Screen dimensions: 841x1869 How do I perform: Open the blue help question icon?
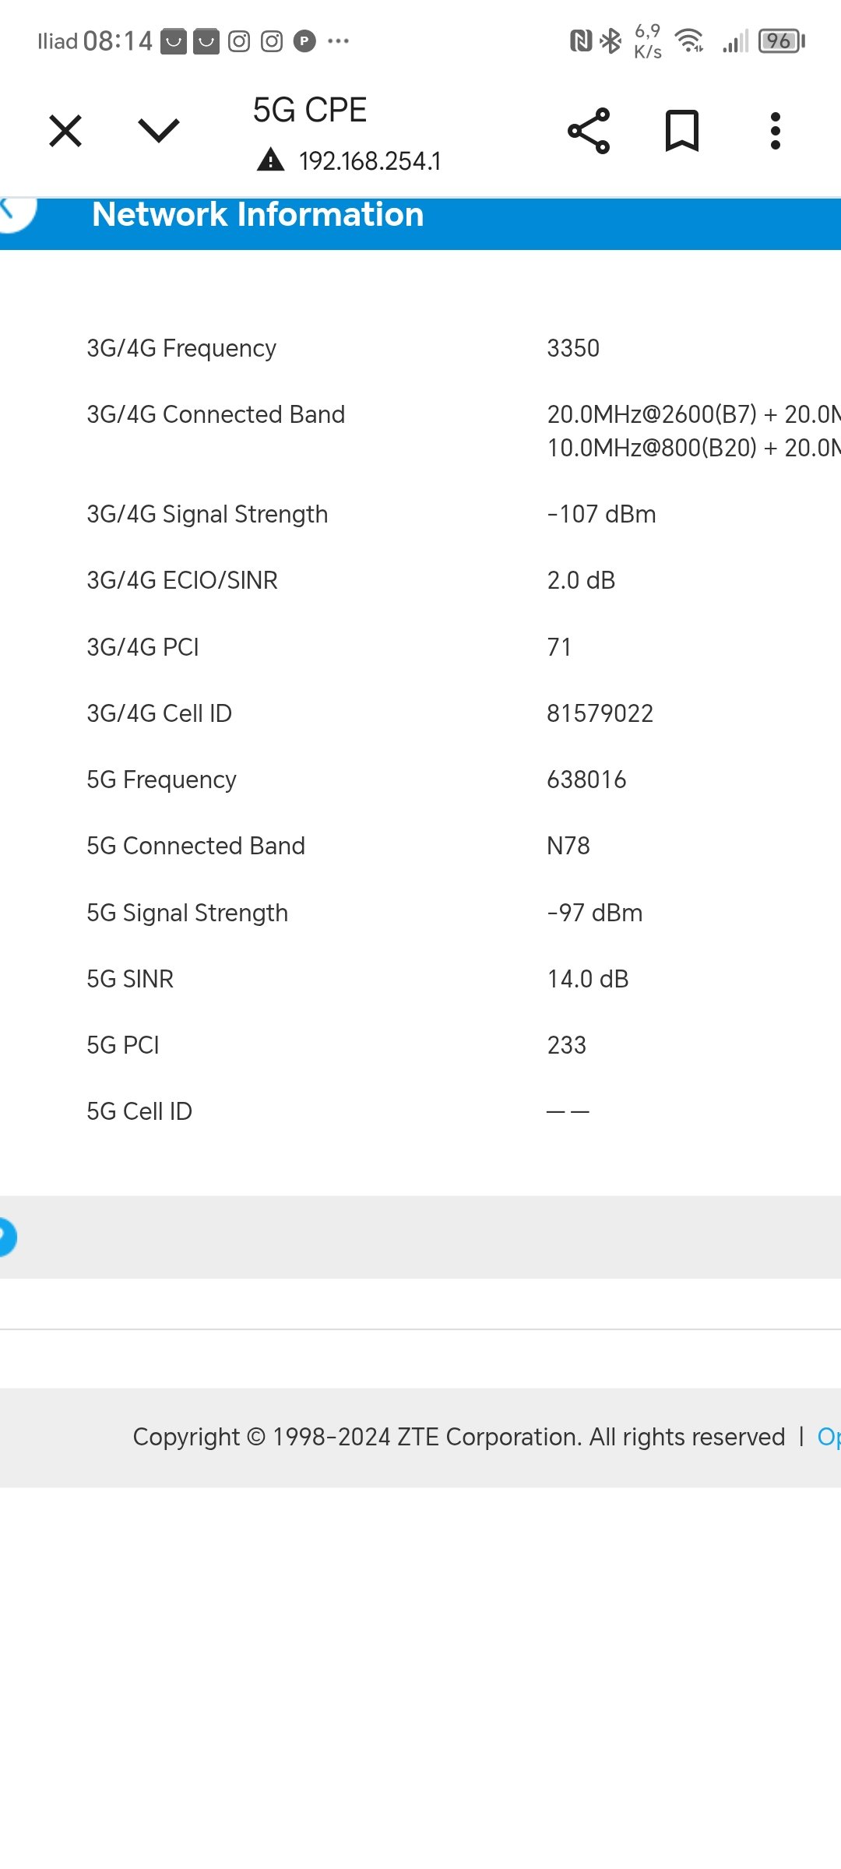tap(5, 1237)
